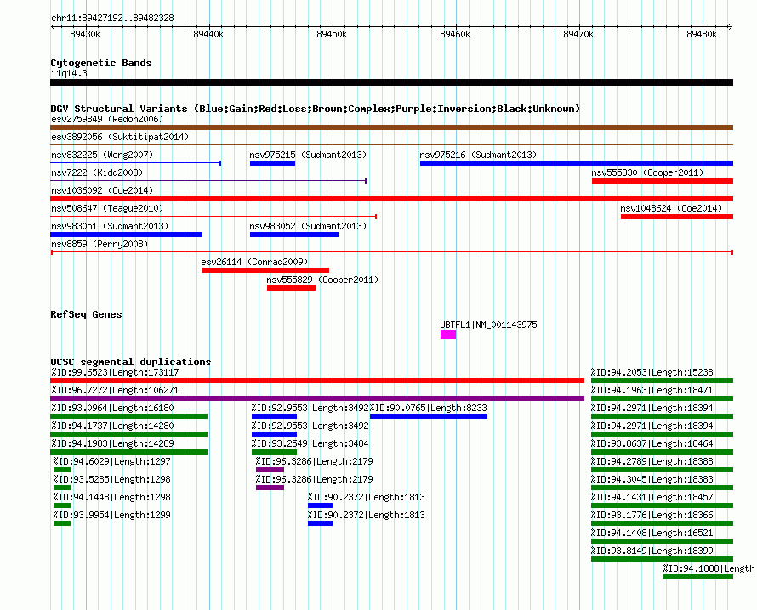Click the 89450k ruler tick label

[332, 34]
